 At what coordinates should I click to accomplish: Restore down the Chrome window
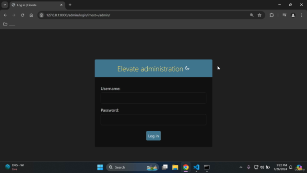[290, 5]
